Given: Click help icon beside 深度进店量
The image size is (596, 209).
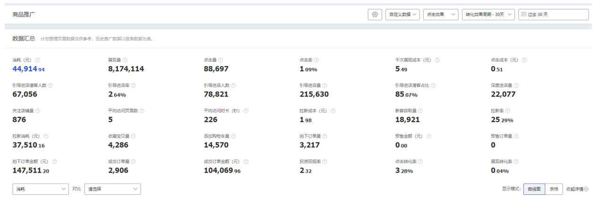Looking at the screenshot, I should (516, 85).
